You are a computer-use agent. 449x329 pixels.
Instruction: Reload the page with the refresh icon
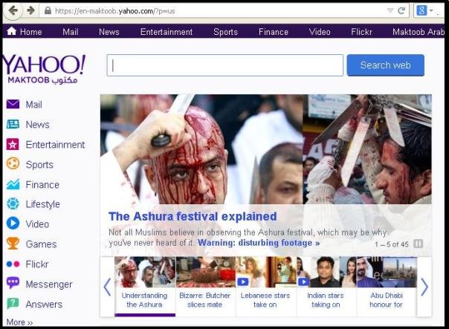[x=402, y=10]
